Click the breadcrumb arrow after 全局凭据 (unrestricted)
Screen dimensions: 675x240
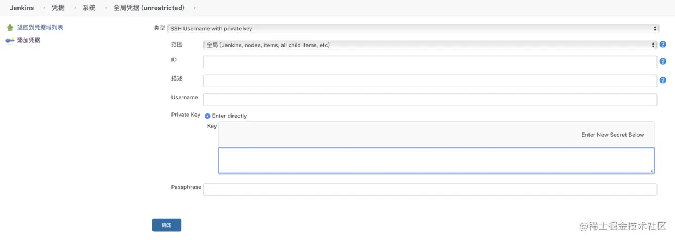(x=194, y=8)
